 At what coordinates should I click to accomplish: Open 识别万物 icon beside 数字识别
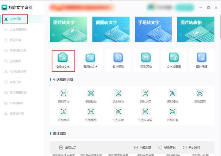[146, 57]
